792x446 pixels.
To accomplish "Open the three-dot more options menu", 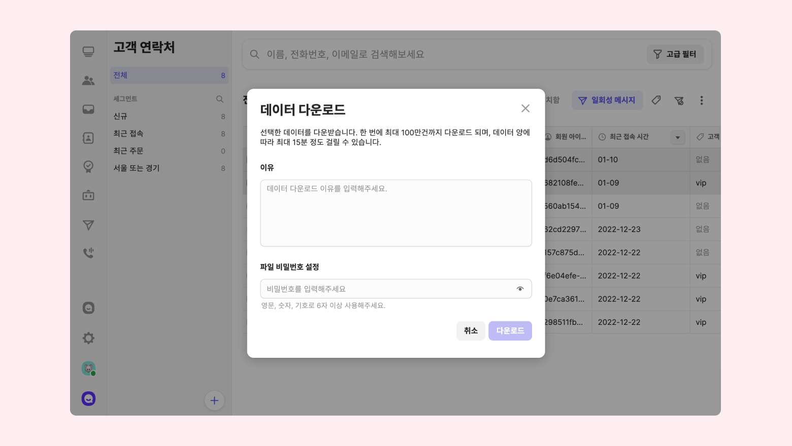I will pos(701,100).
